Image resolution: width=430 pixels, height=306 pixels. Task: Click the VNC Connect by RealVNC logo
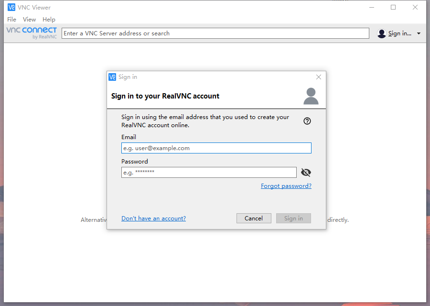32,33
